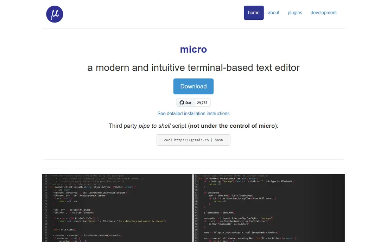This screenshot has width=387, height=242.
Task: Click the editor screenshot image
Action: pos(193,208)
